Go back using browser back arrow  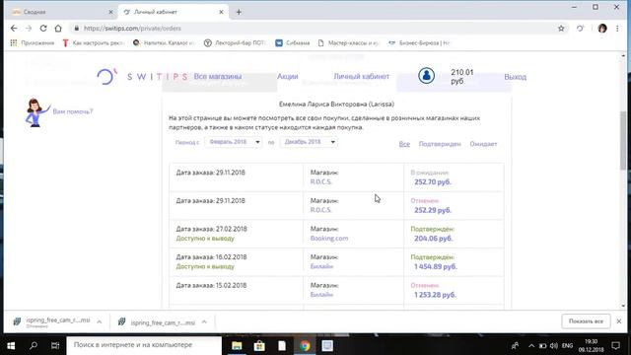[x=14, y=29]
